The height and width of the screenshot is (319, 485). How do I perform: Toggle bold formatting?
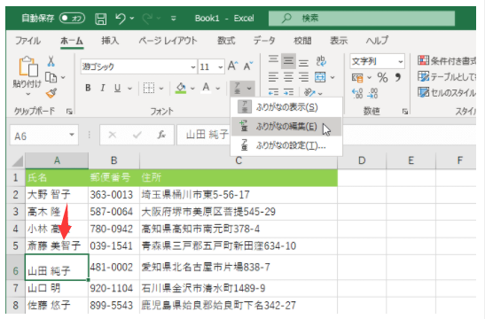pos(88,88)
